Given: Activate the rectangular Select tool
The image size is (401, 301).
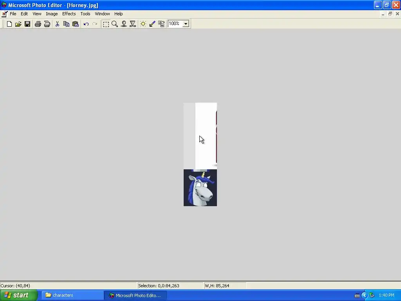Looking at the screenshot, I should click(106, 24).
